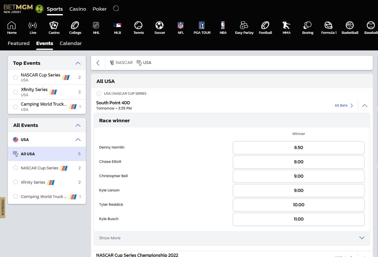
Task: Collapse the USA country group
Action: 78,140
